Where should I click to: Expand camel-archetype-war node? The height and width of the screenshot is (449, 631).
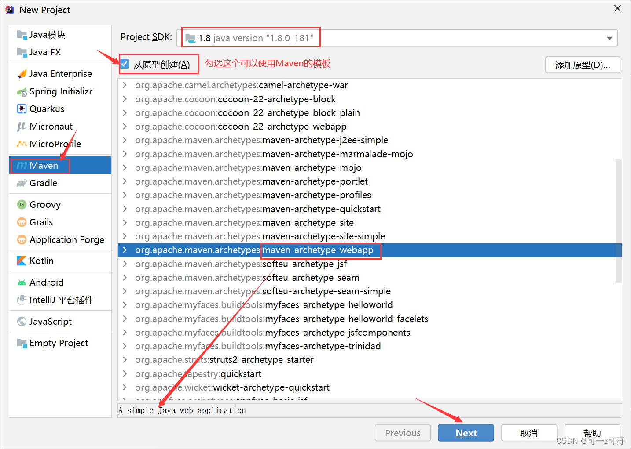point(125,85)
